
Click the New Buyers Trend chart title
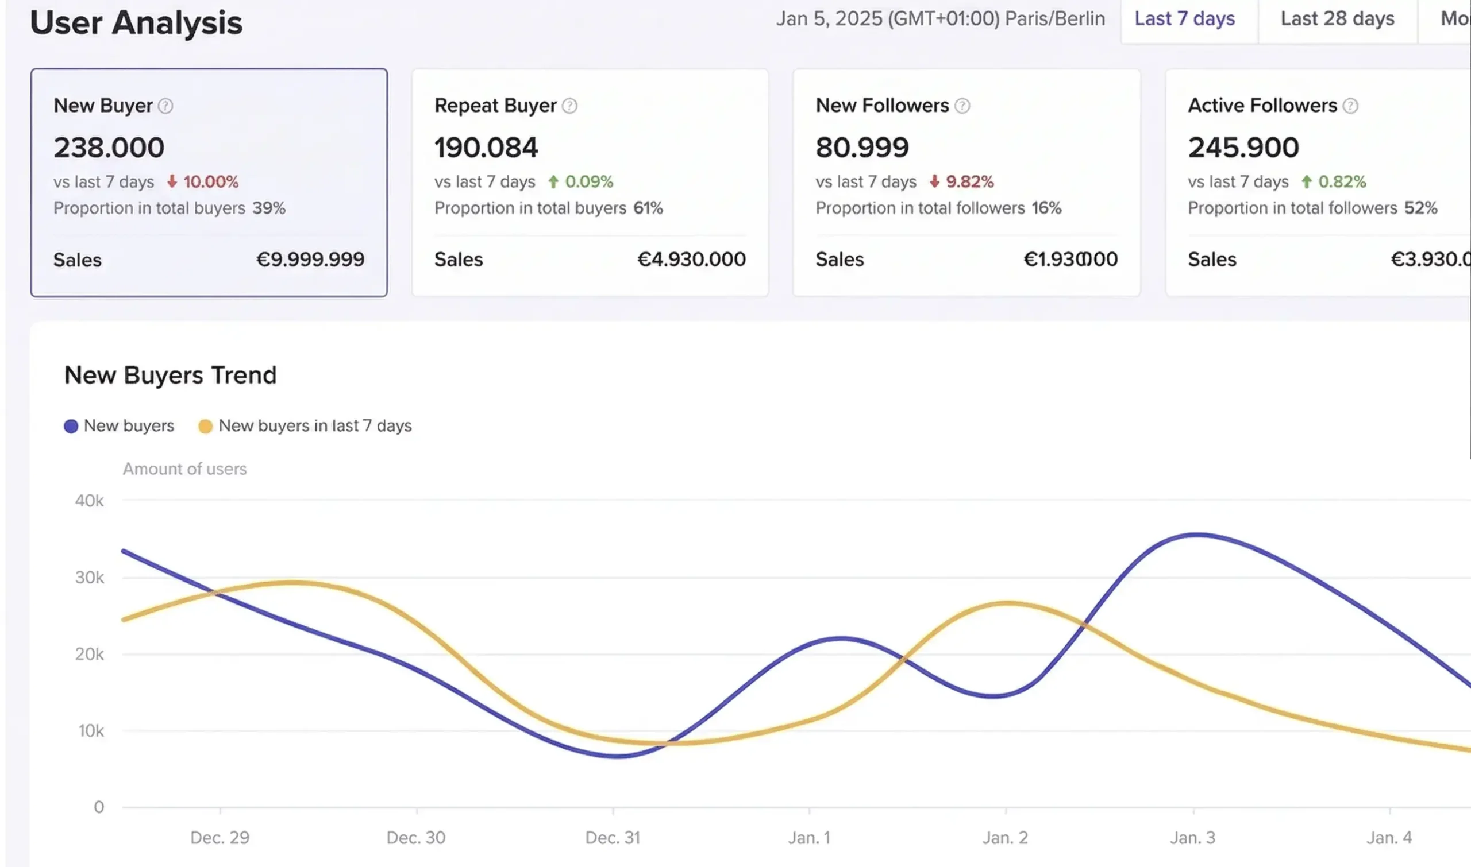click(x=171, y=374)
